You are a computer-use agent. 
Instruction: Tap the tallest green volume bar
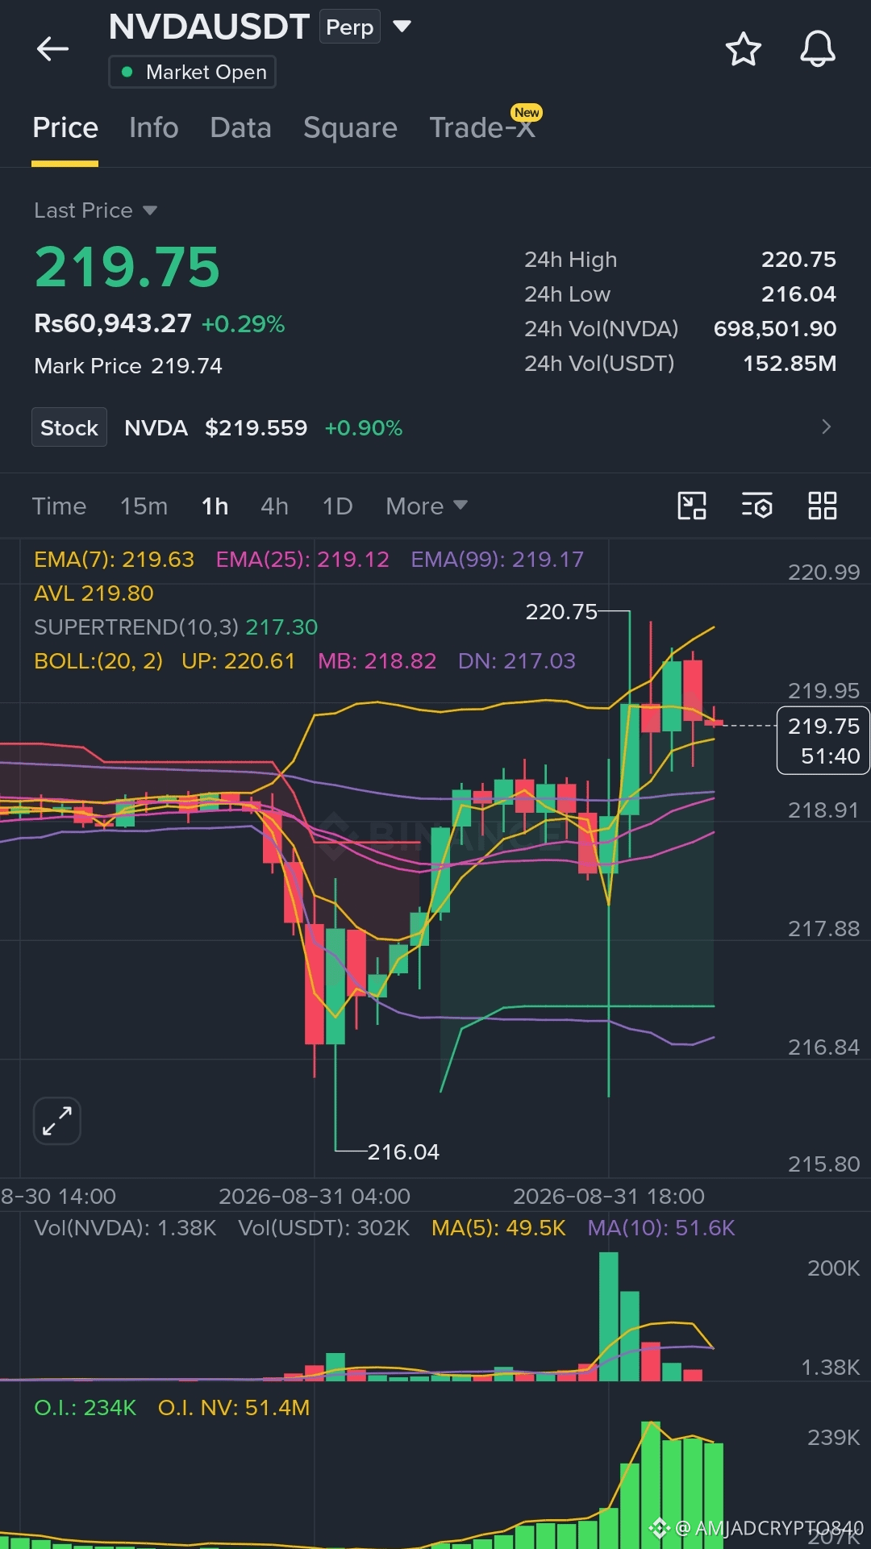609,1317
